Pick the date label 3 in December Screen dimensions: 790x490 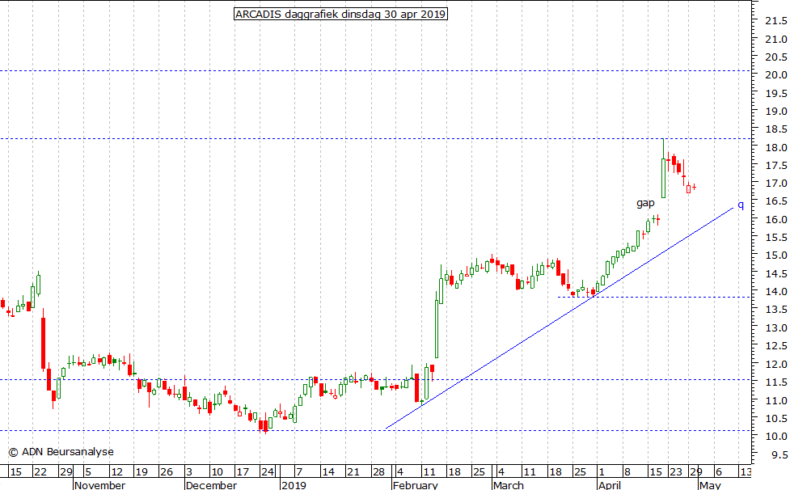(x=189, y=472)
